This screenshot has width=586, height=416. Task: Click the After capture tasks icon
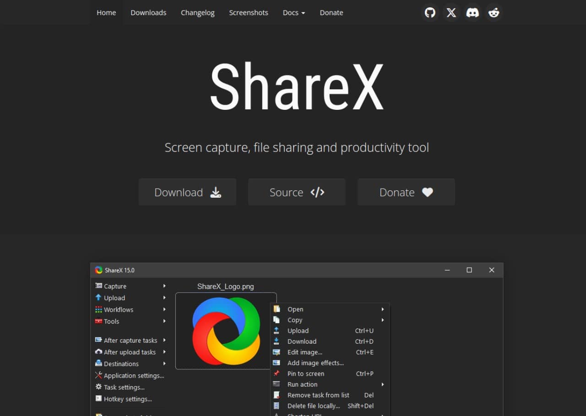[x=98, y=340]
